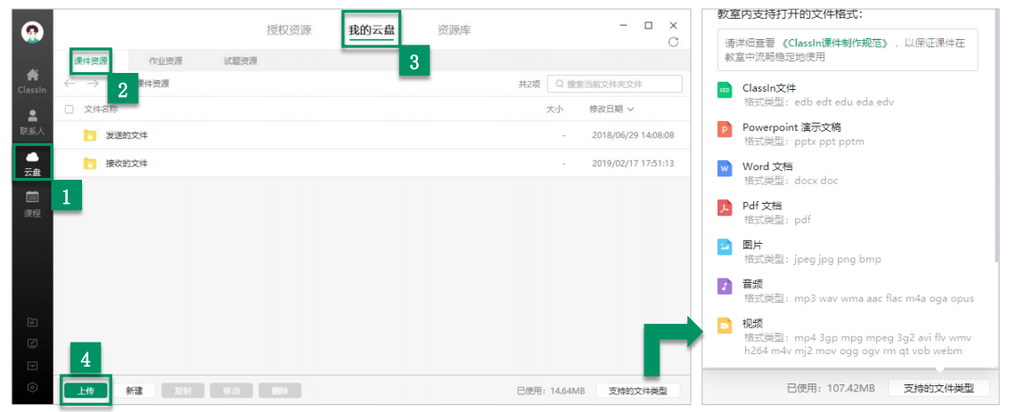Open the ClassIn课件制作规范 link
The height and width of the screenshot is (412, 1009).
pyautogui.click(x=836, y=43)
